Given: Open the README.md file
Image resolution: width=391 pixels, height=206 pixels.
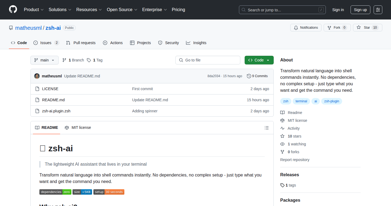Looking at the screenshot, I should [53, 100].
